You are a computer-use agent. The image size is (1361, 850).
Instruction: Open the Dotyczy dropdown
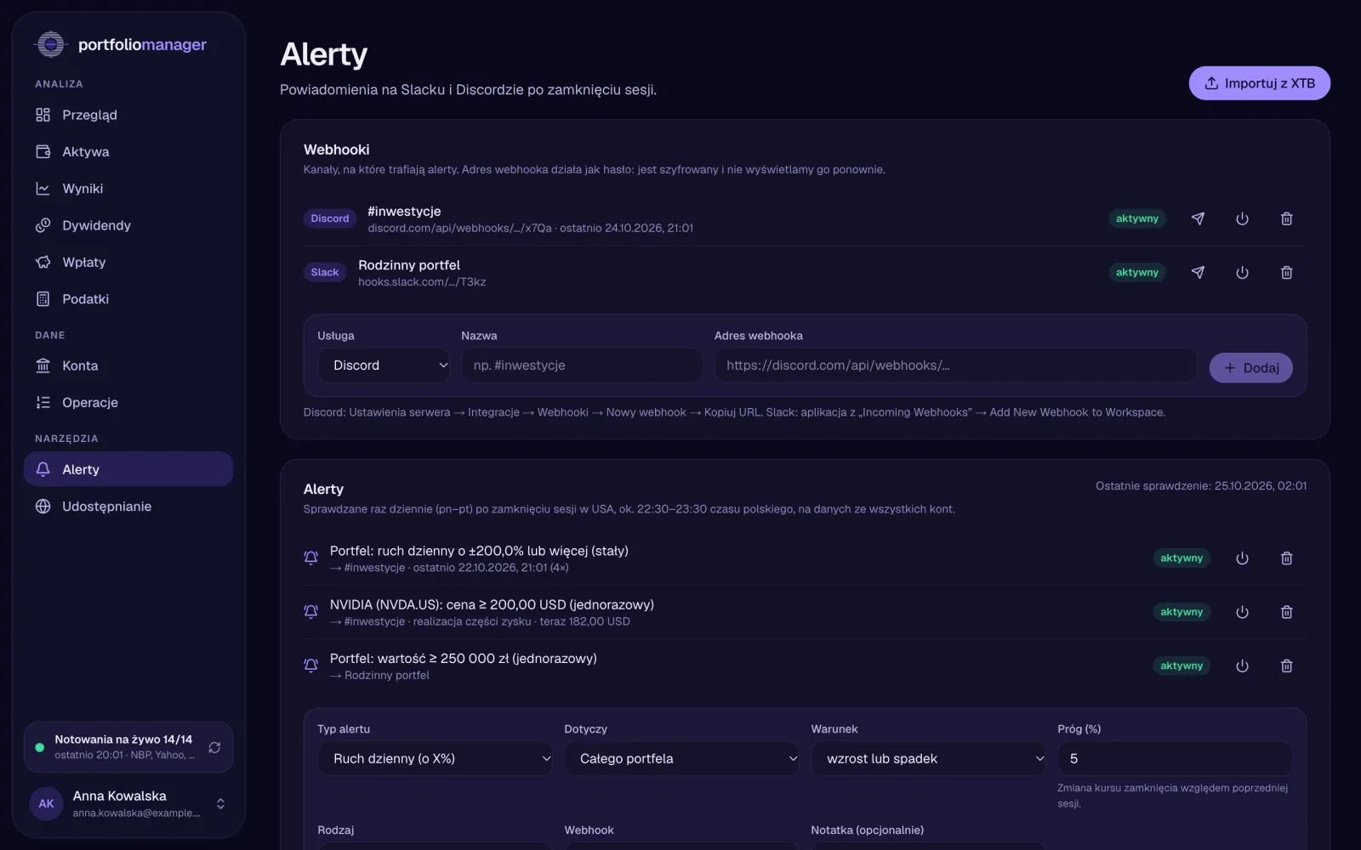coord(682,758)
